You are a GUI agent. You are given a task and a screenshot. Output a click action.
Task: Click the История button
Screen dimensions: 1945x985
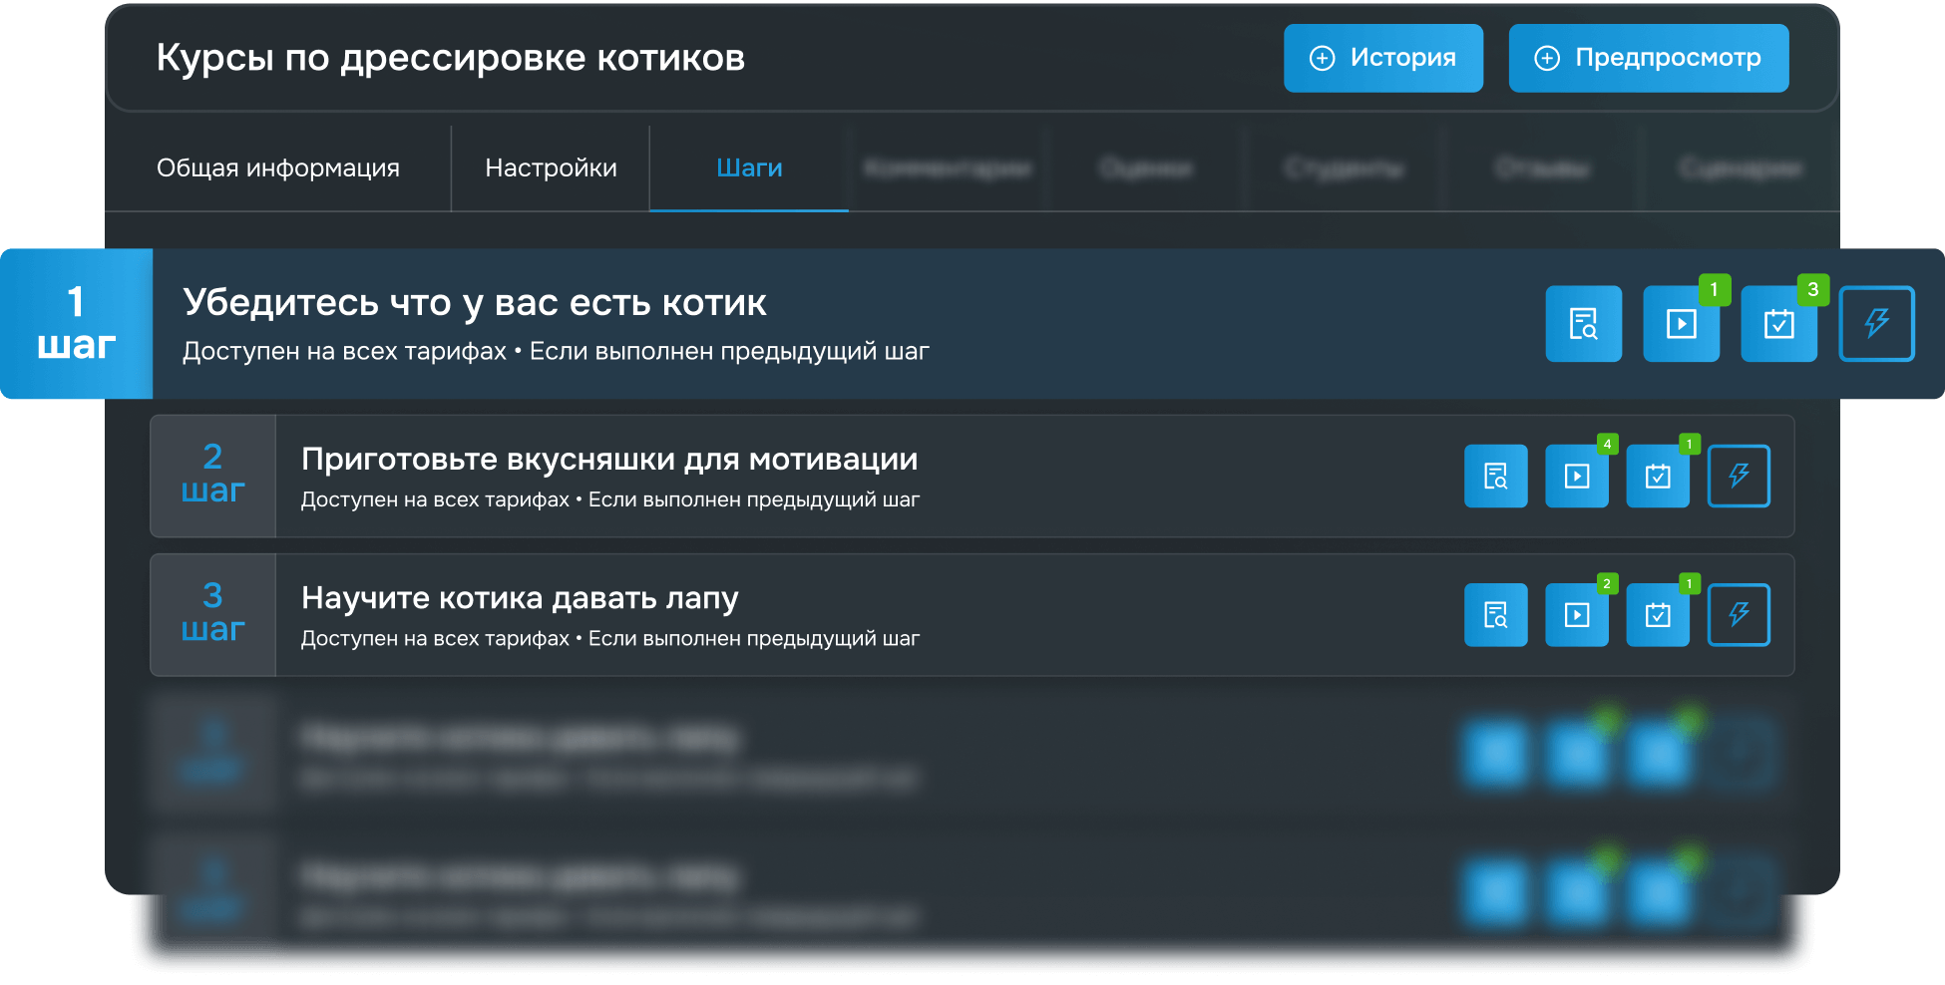tap(1382, 58)
